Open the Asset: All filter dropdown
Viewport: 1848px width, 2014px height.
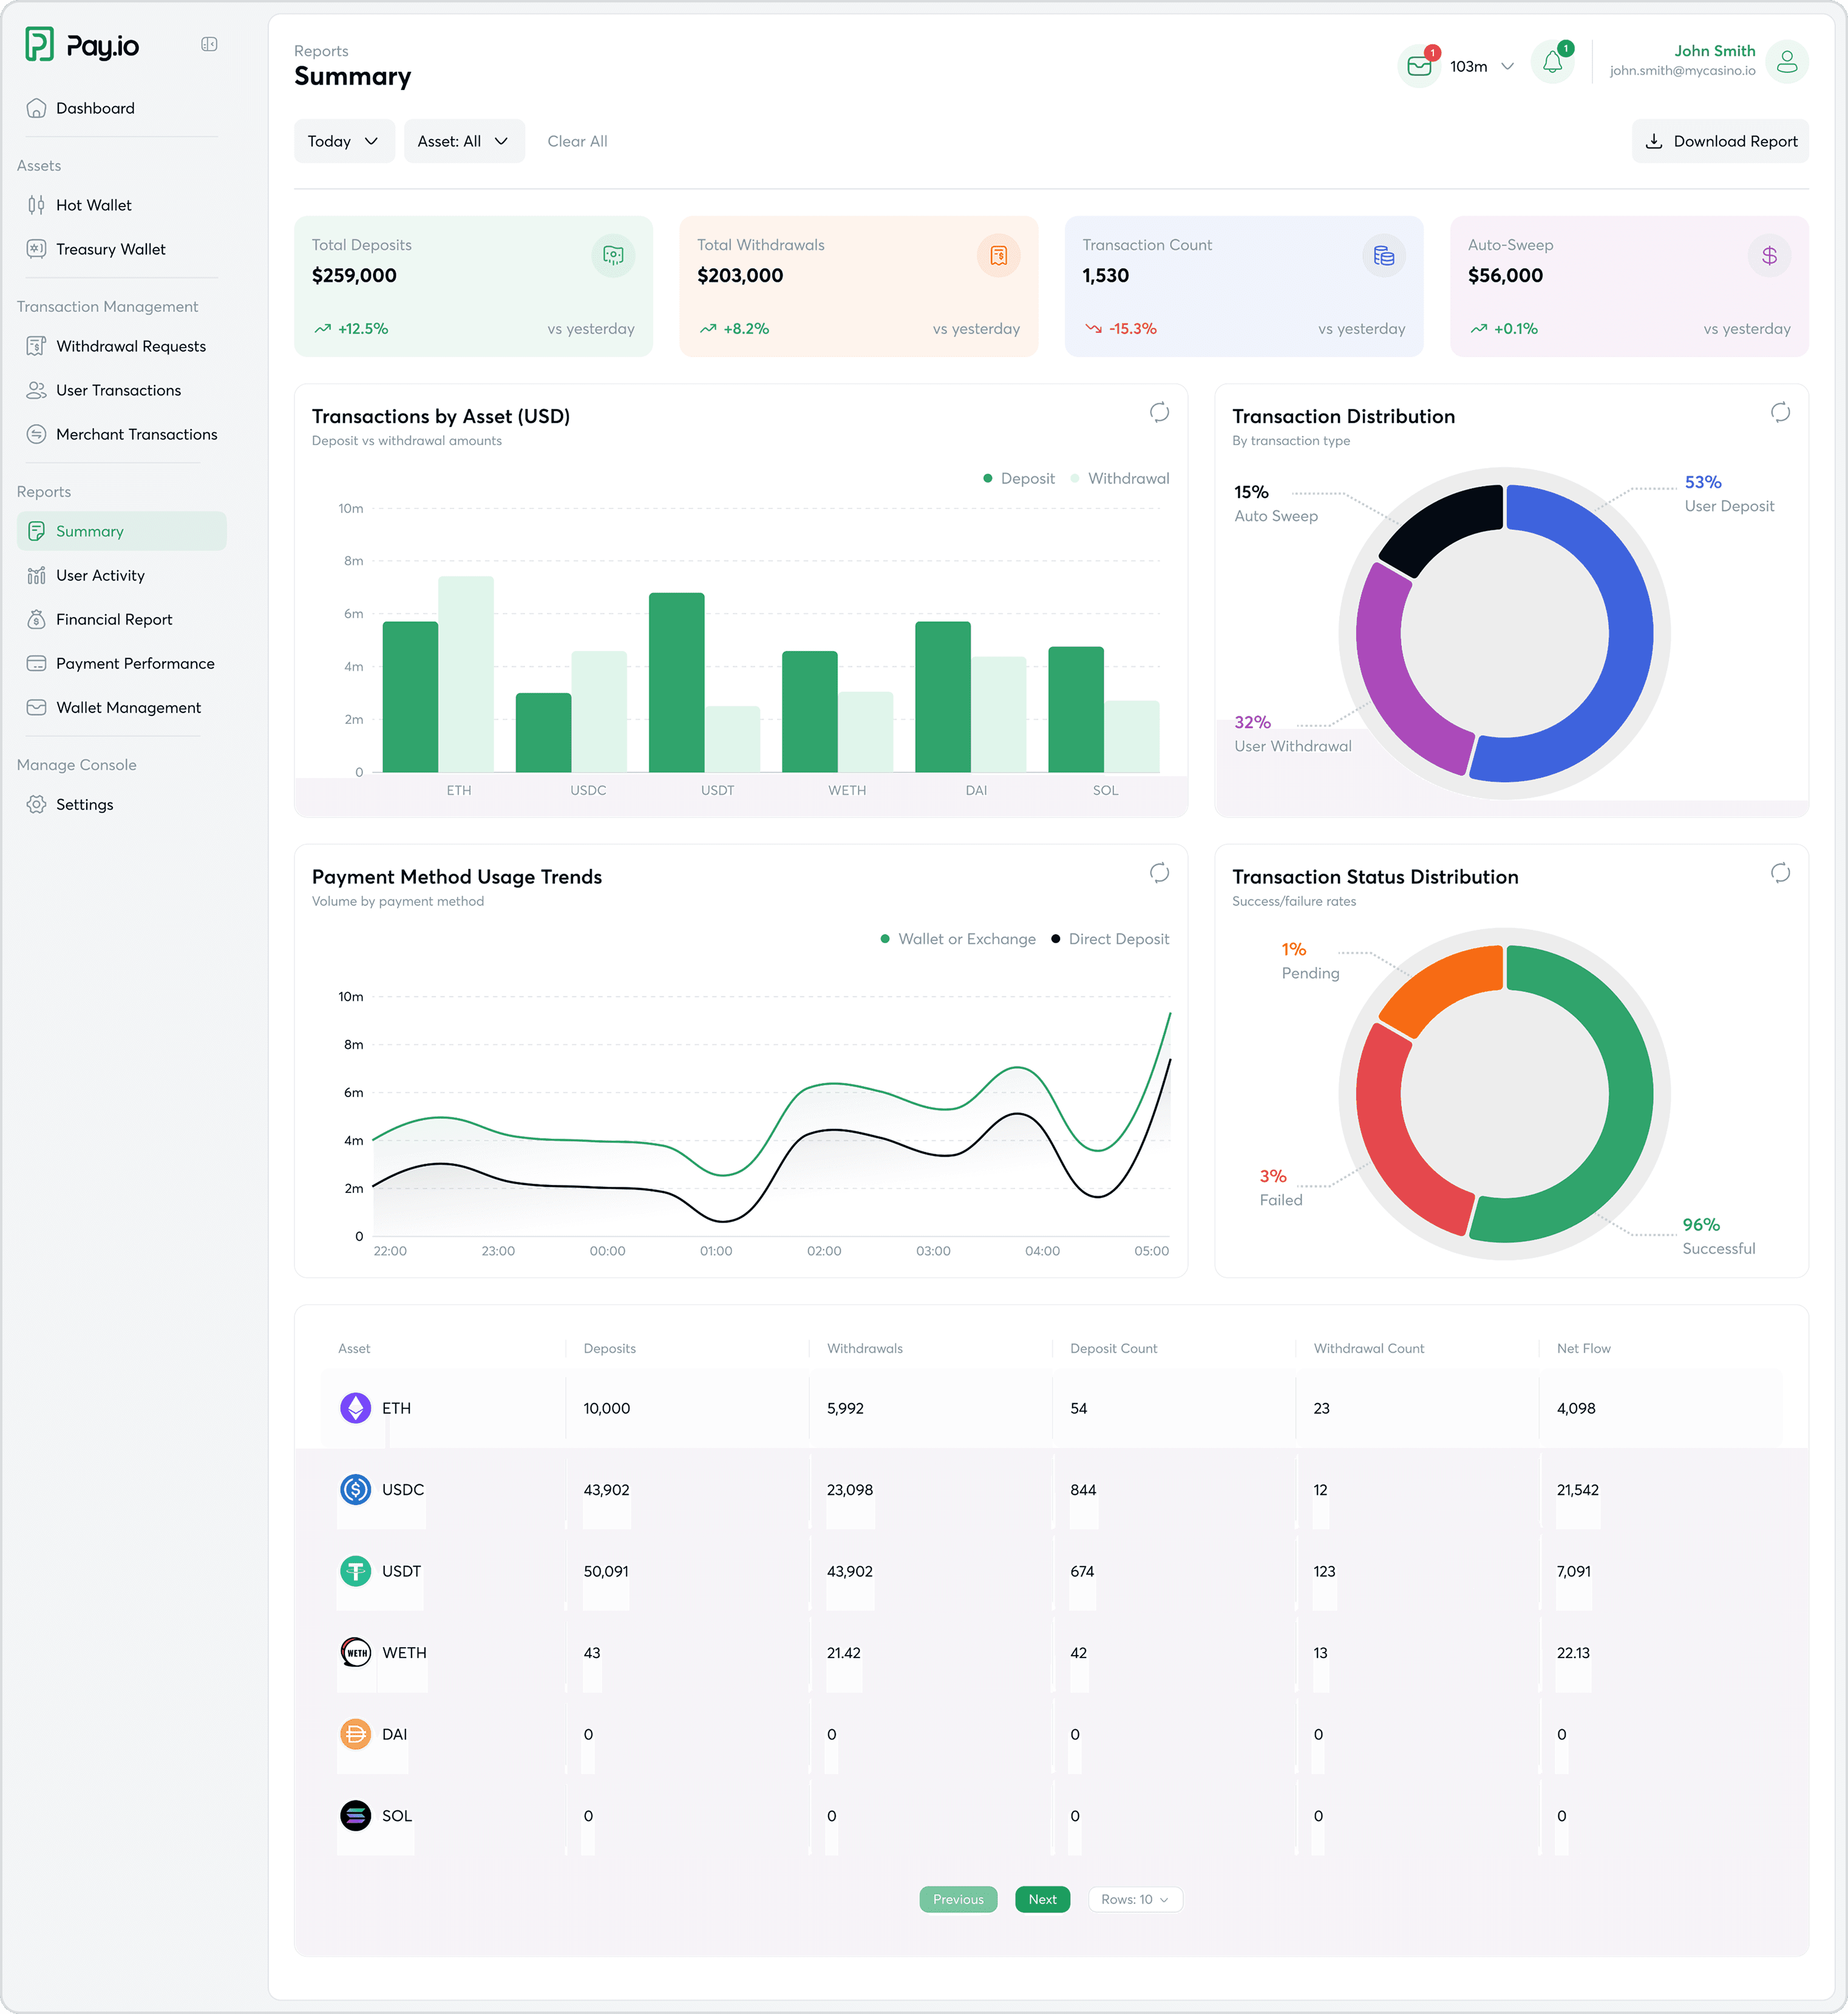click(x=464, y=141)
